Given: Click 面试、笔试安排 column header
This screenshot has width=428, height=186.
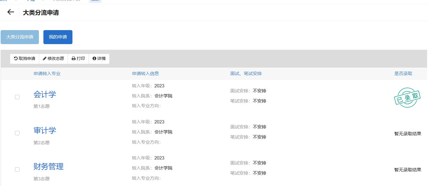Looking at the screenshot, I should coord(246,74).
